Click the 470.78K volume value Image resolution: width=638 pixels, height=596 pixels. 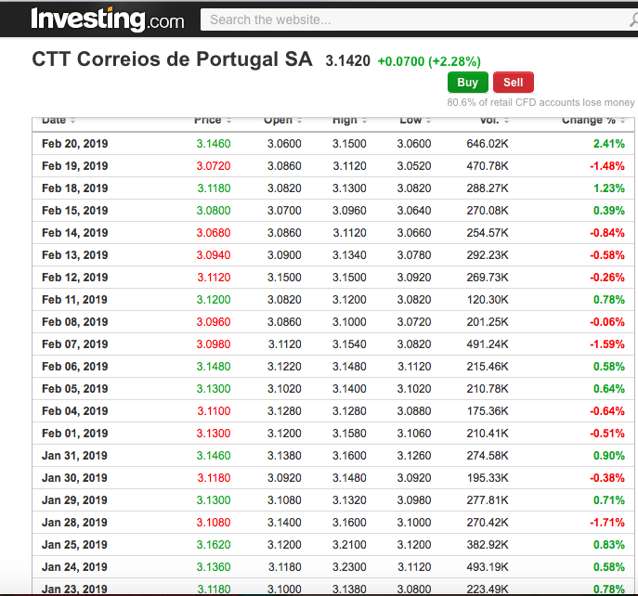(488, 166)
